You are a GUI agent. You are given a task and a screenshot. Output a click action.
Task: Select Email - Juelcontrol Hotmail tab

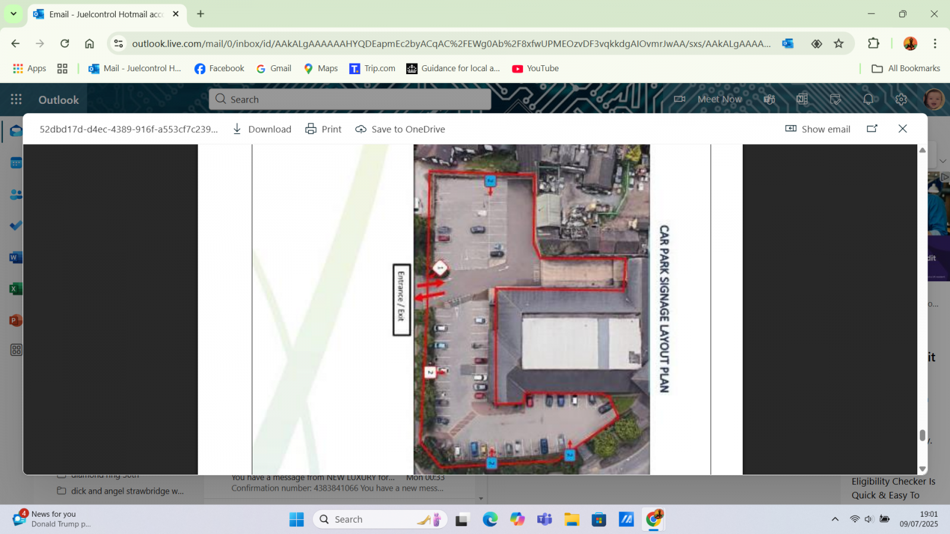point(107,14)
